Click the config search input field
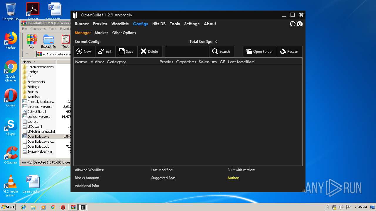The width and height of the screenshot is (376, 211). pyautogui.click(x=187, y=52)
